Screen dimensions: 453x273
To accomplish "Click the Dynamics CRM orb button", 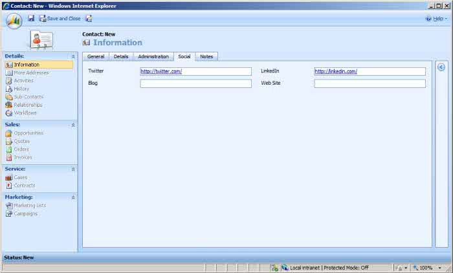I will [14, 20].
